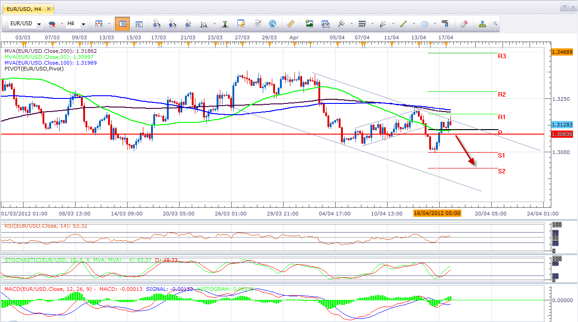
Task: Click the restore window icon at top right
Action: click(564, 7)
